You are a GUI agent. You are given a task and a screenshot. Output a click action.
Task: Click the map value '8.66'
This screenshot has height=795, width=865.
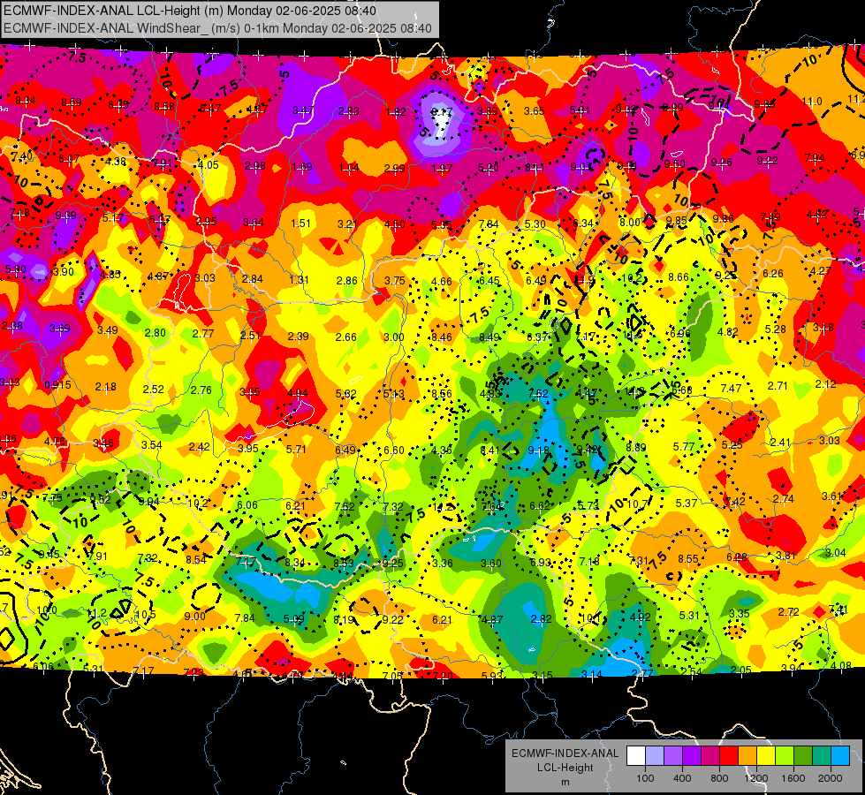(x=679, y=277)
